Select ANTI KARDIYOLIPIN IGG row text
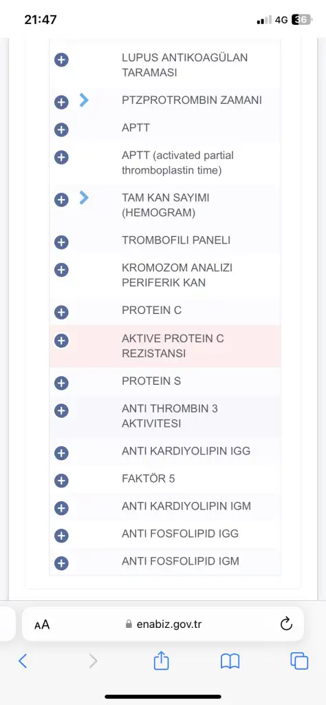This screenshot has width=326, height=705. [186, 451]
